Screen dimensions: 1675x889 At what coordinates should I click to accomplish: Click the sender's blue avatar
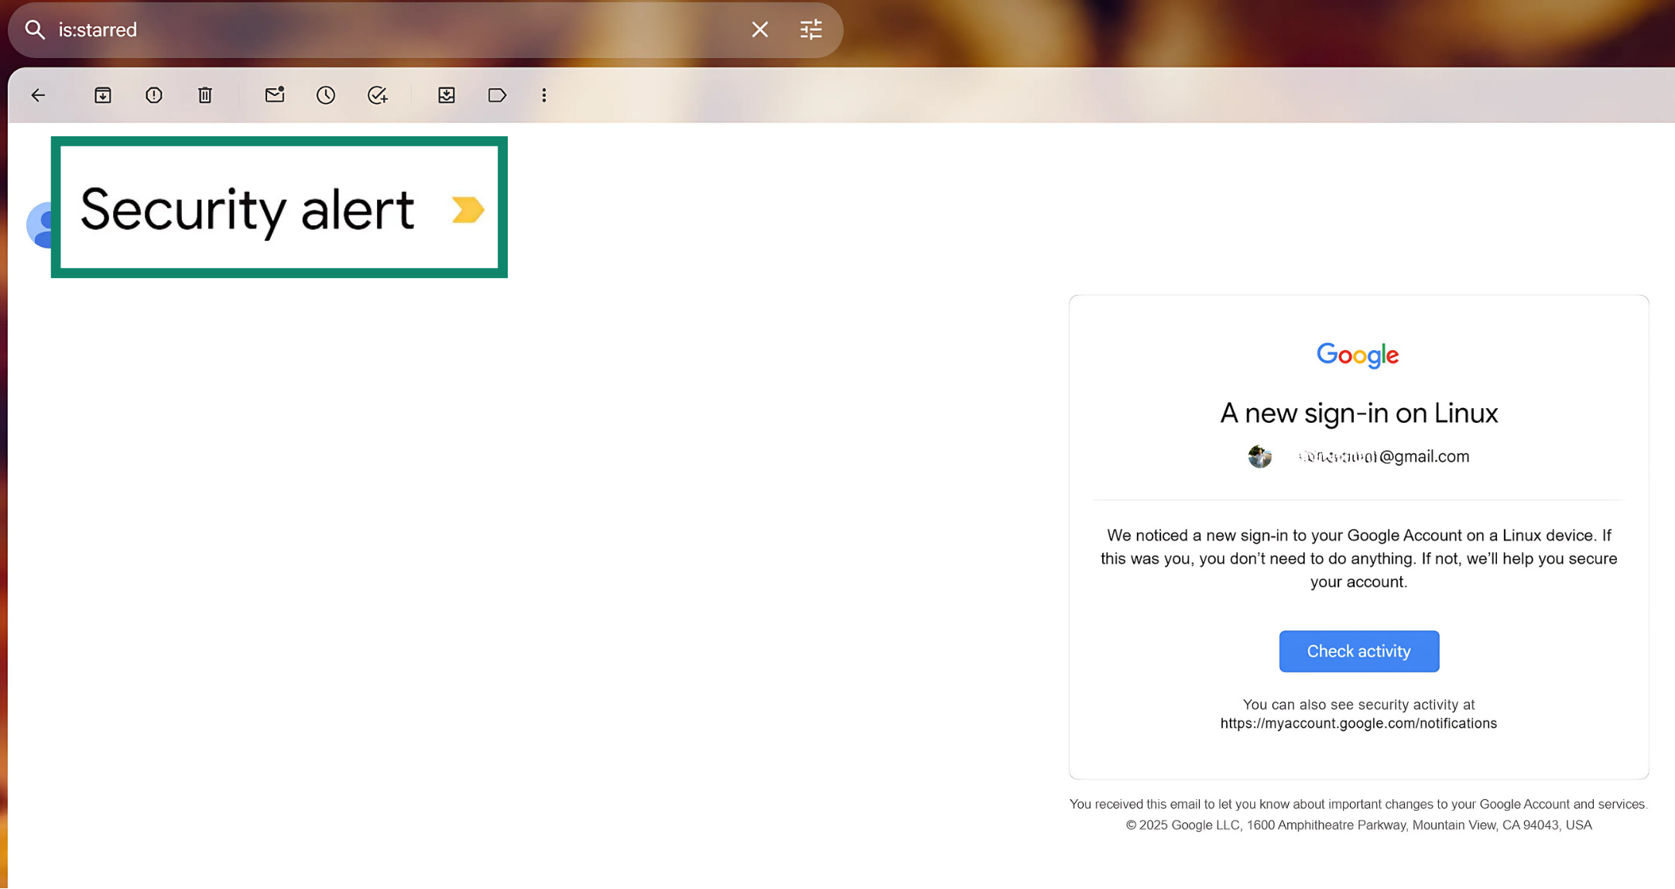click(39, 225)
